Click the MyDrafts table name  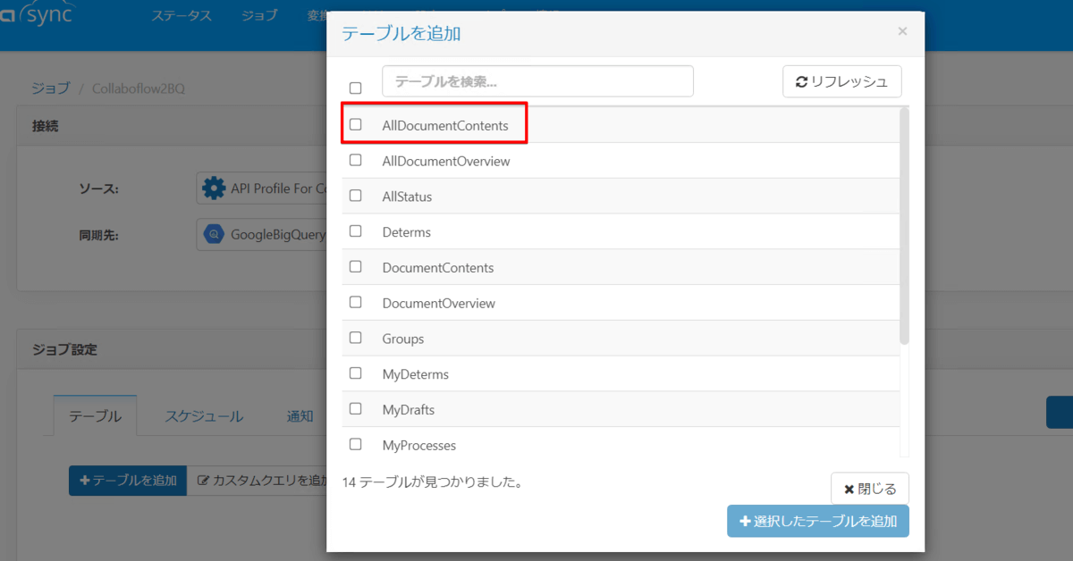click(x=408, y=410)
